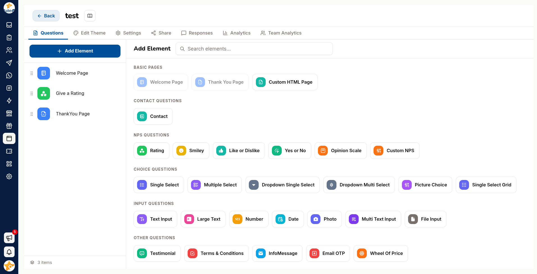537x274 pixels.
Task: Open the store icon in sidebar
Action: (x=9, y=113)
